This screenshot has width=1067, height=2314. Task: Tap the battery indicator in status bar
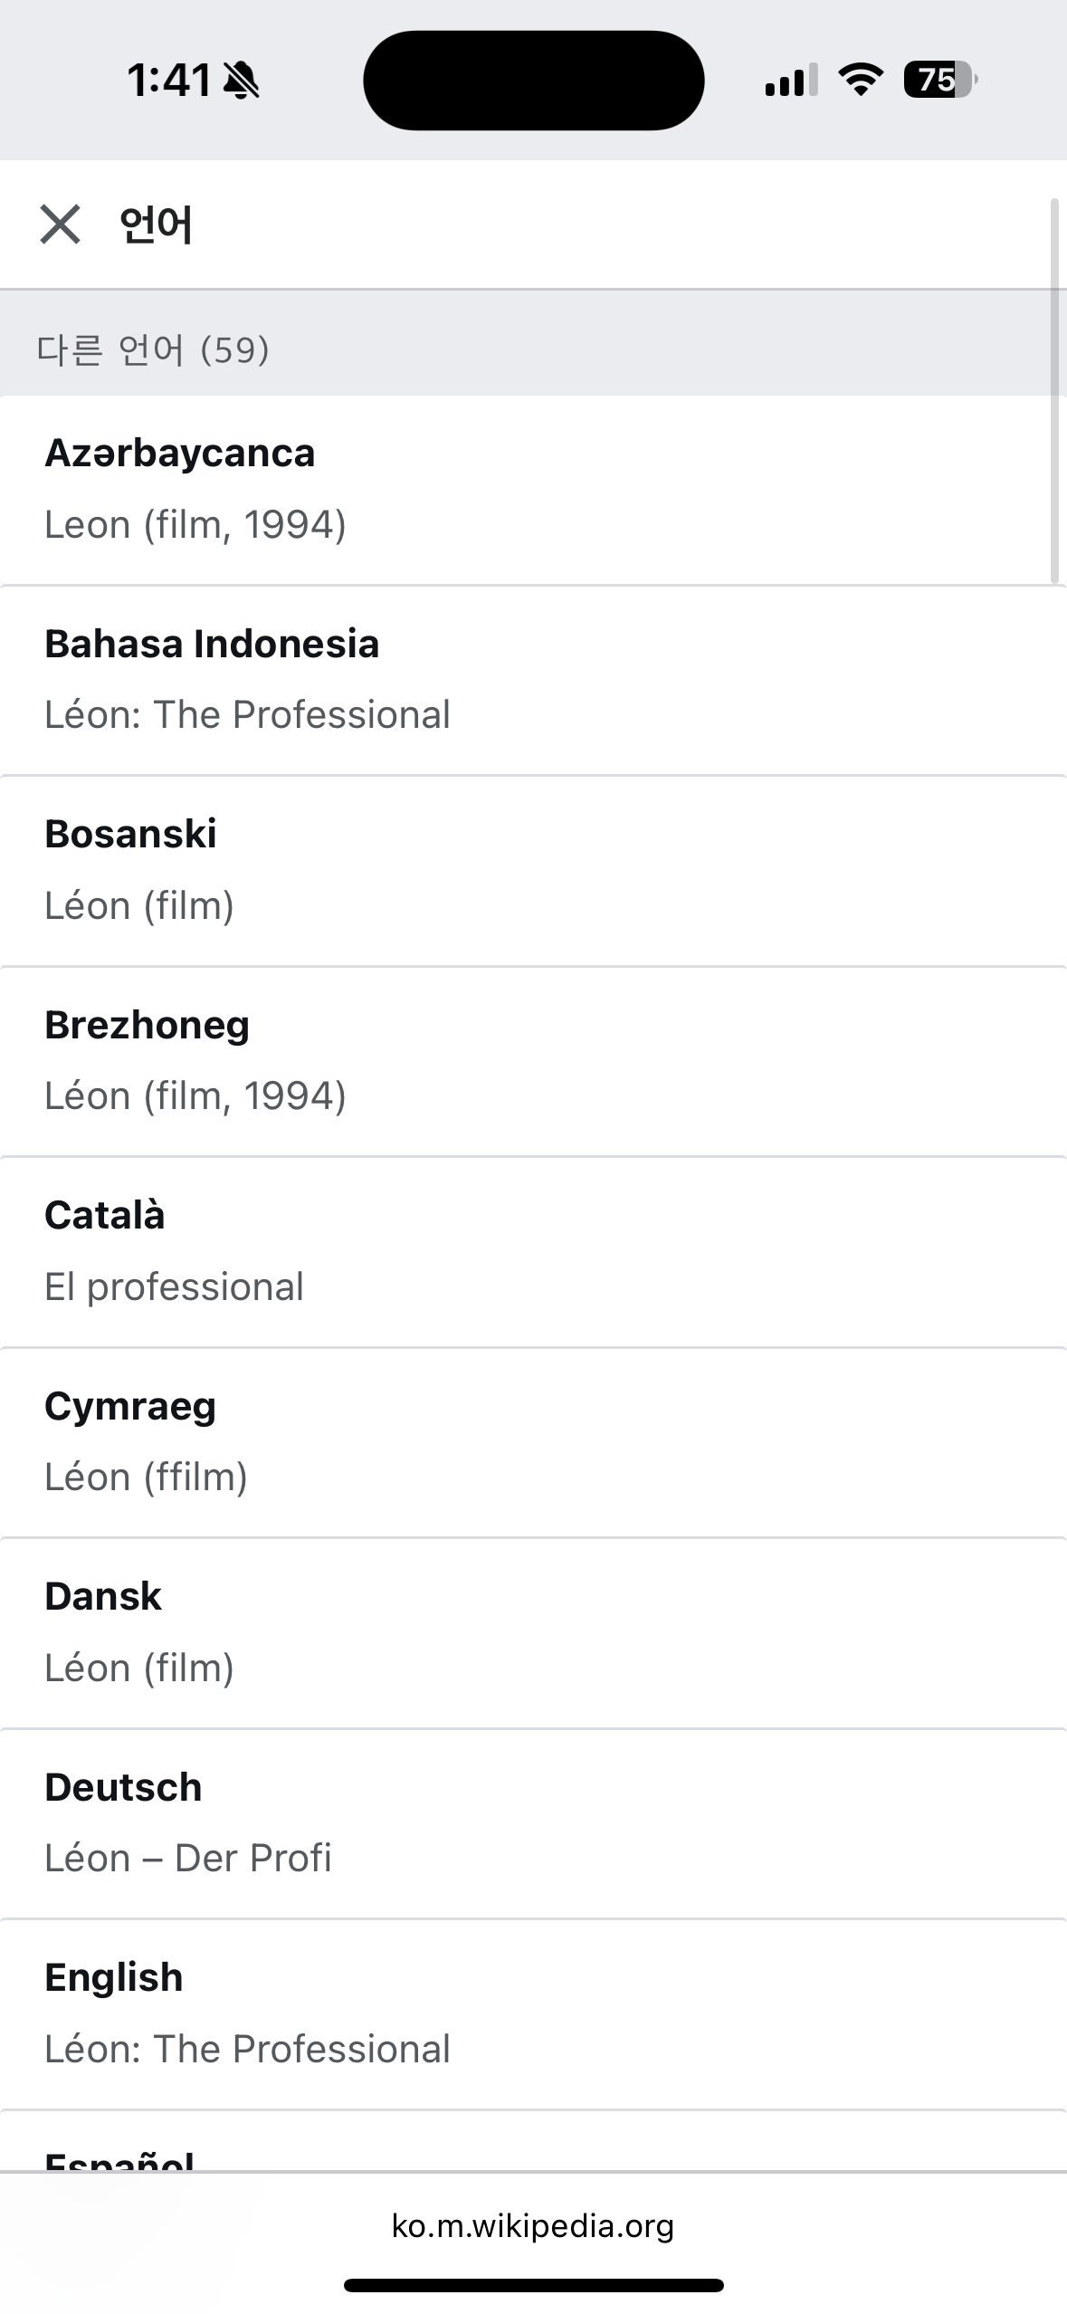(940, 80)
